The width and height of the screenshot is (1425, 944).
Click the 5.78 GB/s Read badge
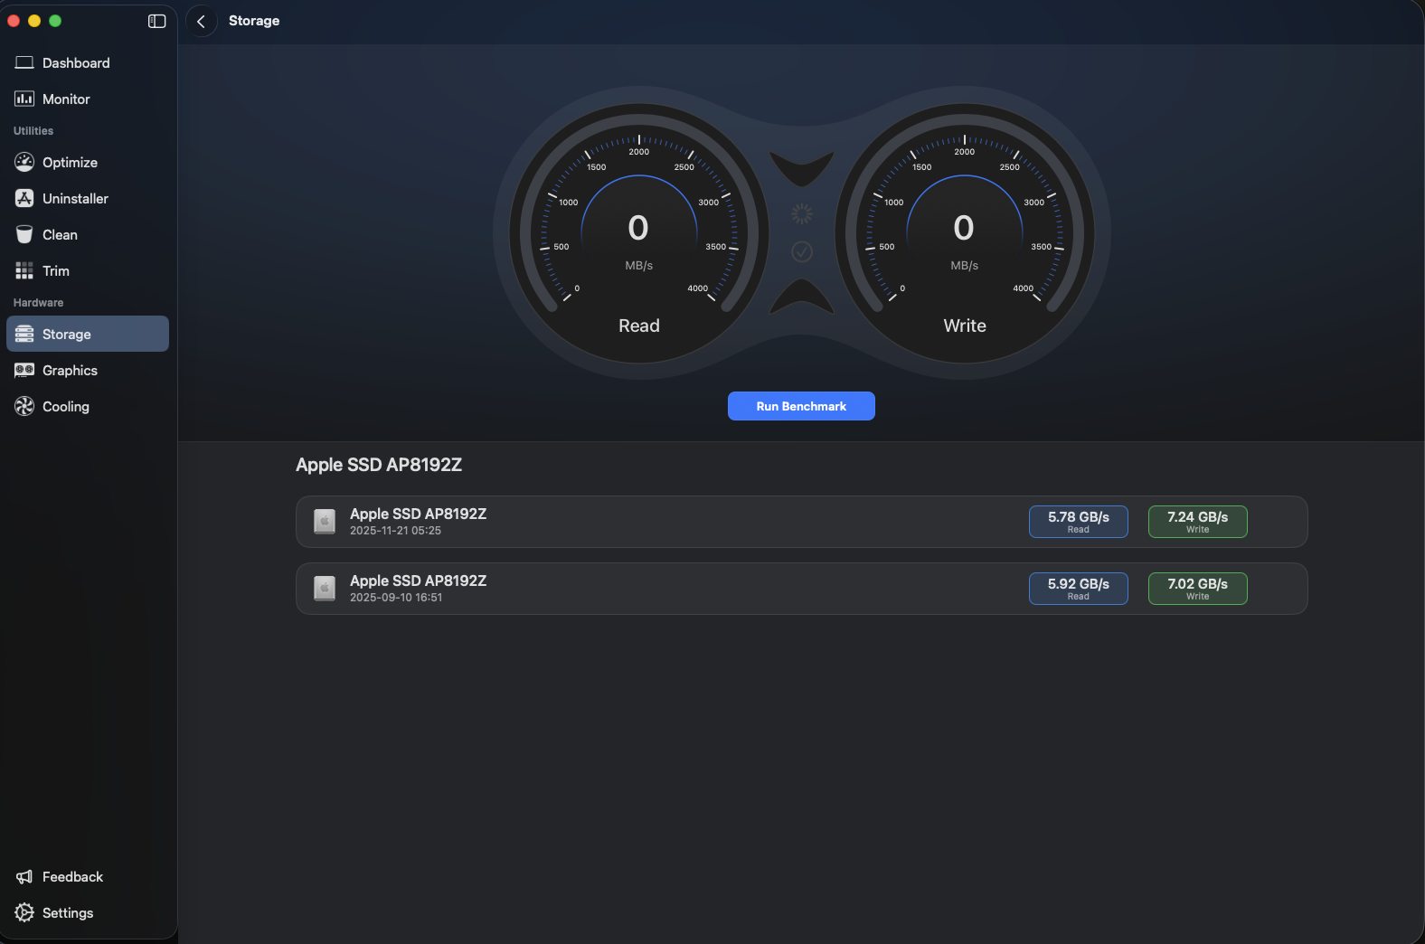point(1079,522)
